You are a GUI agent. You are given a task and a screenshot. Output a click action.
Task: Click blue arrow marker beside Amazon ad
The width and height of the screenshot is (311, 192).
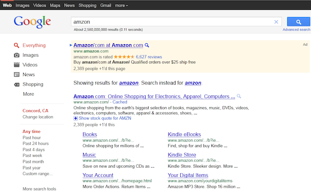tap(71, 45)
